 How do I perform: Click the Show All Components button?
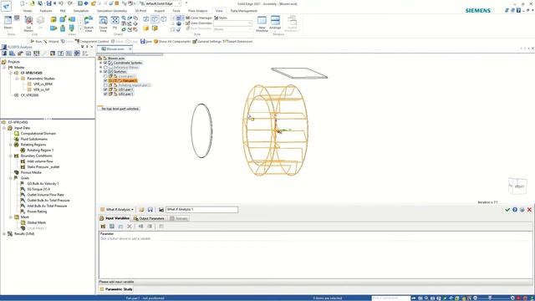[x=172, y=41]
